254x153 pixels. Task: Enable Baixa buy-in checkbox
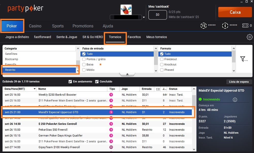click(84, 65)
